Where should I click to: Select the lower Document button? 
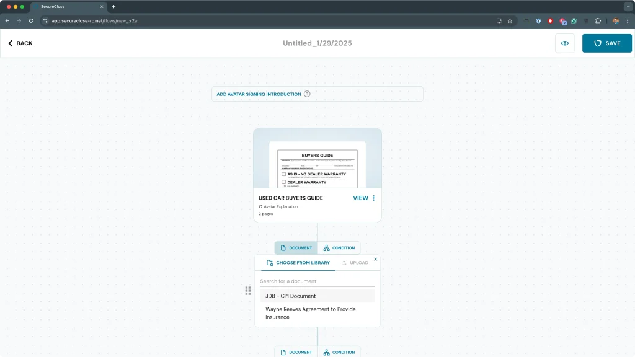click(x=296, y=352)
